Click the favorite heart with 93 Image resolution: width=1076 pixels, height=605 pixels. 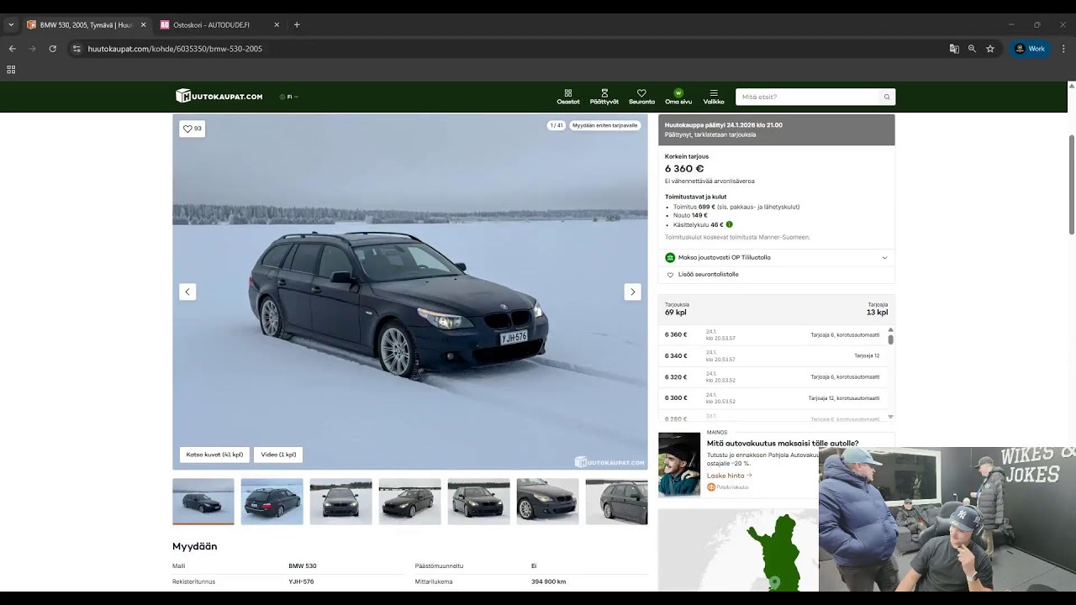click(193, 129)
